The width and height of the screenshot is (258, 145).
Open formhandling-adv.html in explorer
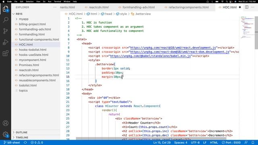pyautogui.click(x=36, y=29)
